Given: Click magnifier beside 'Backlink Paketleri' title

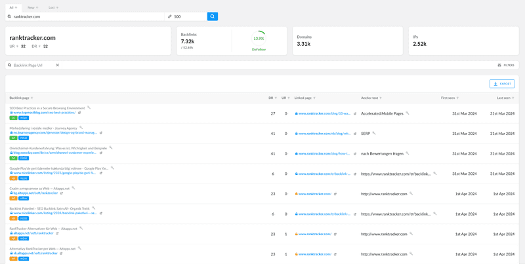Looking at the screenshot, I should (93, 208).
